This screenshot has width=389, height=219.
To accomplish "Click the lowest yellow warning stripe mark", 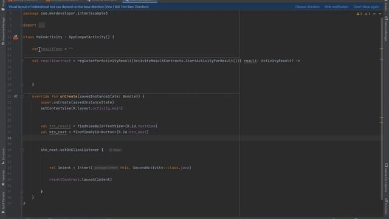I will point(381,117).
